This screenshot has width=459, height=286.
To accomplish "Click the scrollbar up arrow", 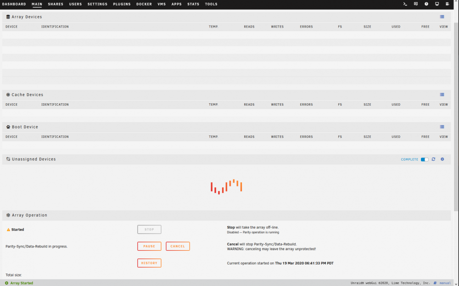I will click(x=456, y=2).
